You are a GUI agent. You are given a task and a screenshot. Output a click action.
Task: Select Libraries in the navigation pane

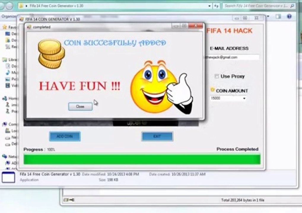(x=9, y=59)
